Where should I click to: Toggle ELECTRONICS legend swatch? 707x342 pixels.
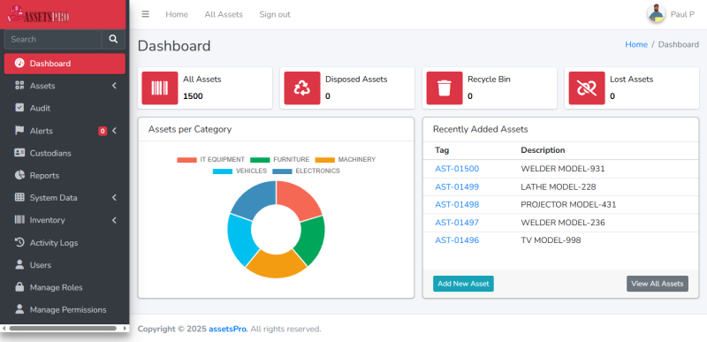tap(282, 171)
